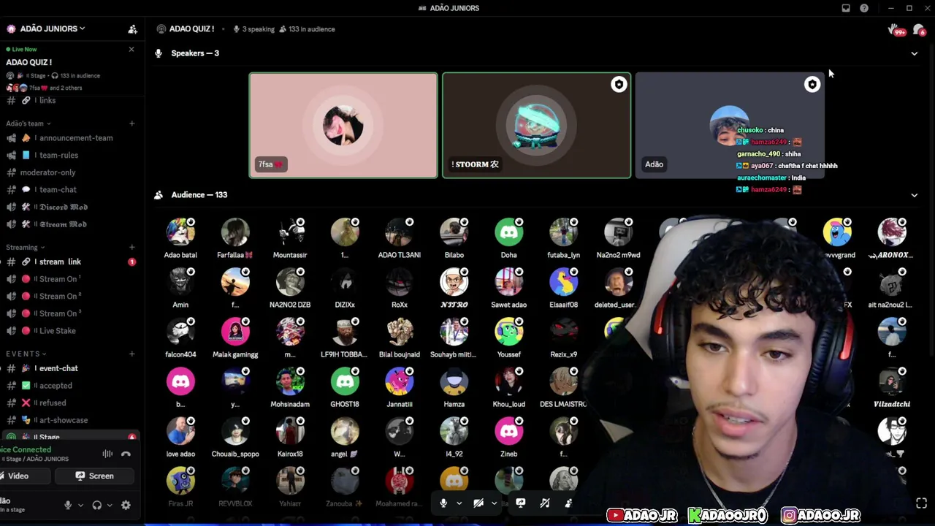Toggle the microphone in the stage toolbar
The height and width of the screenshot is (526, 935).
443,503
